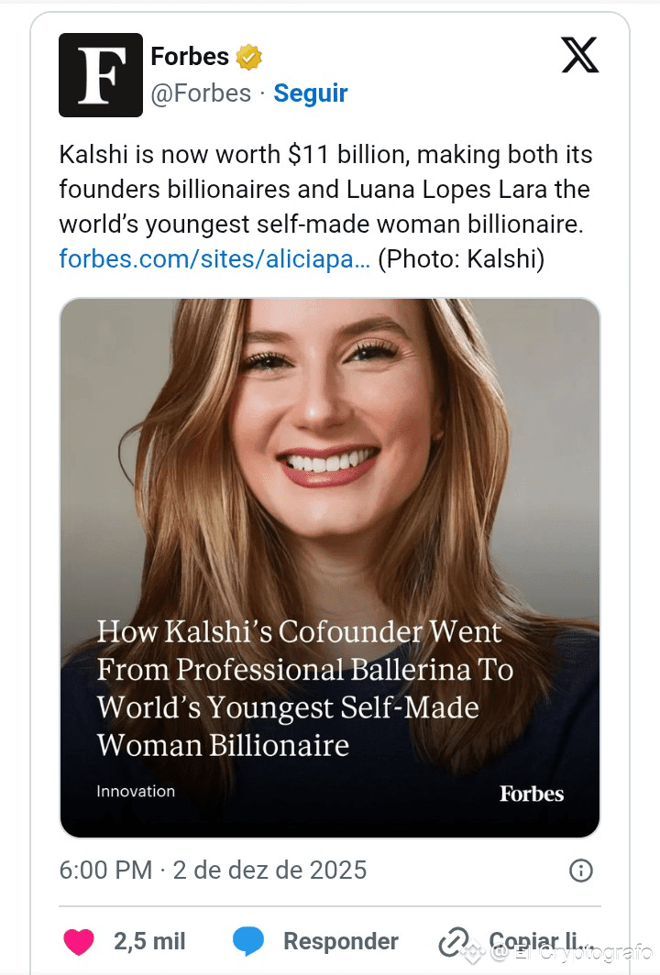This screenshot has width=660, height=975.
Task: Click the Innovation category label on the image
Action: click(x=136, y=791)
